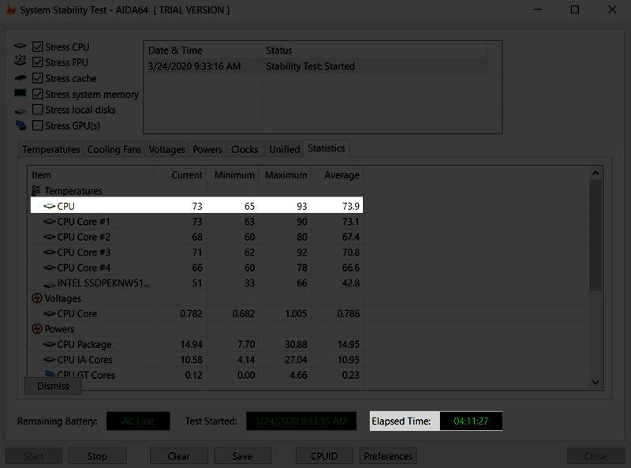Image resolution: width=631 pixels, height=468 pixels.
Task: Enable the Stress local disks checkbox
Action: click(37, 110)
